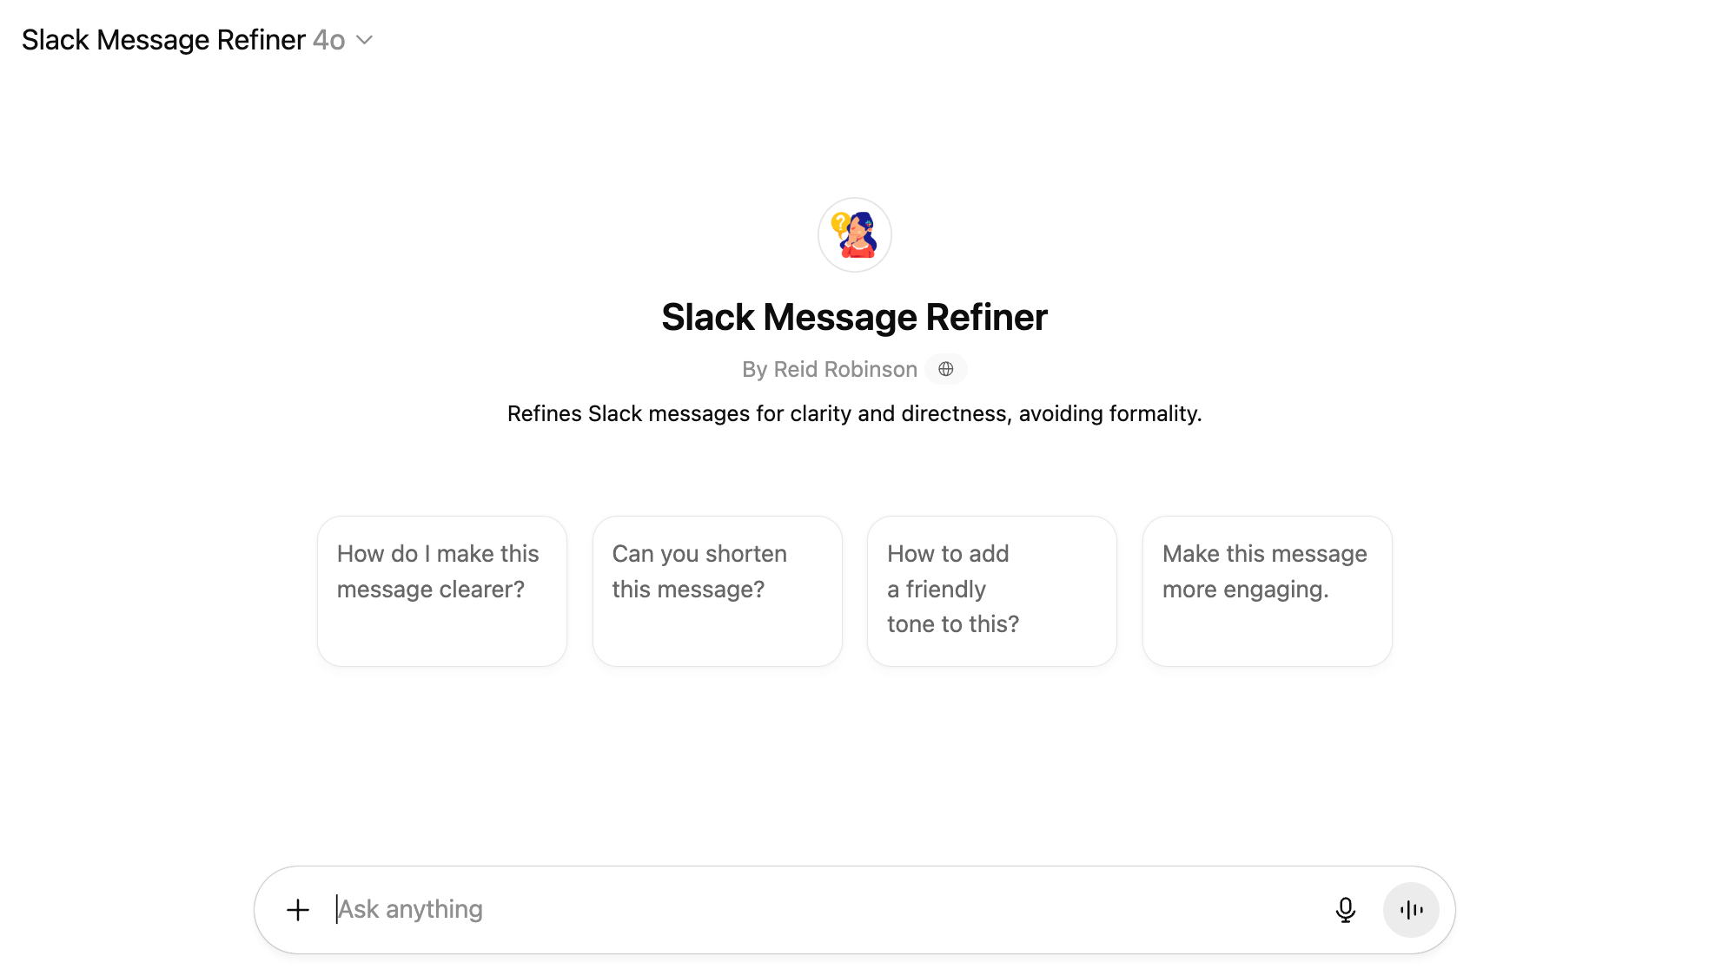Open the "By Reid Robinson" author link
This screenshot has width=1715, height=969.
pyautogui.click(x=830, y=369)
